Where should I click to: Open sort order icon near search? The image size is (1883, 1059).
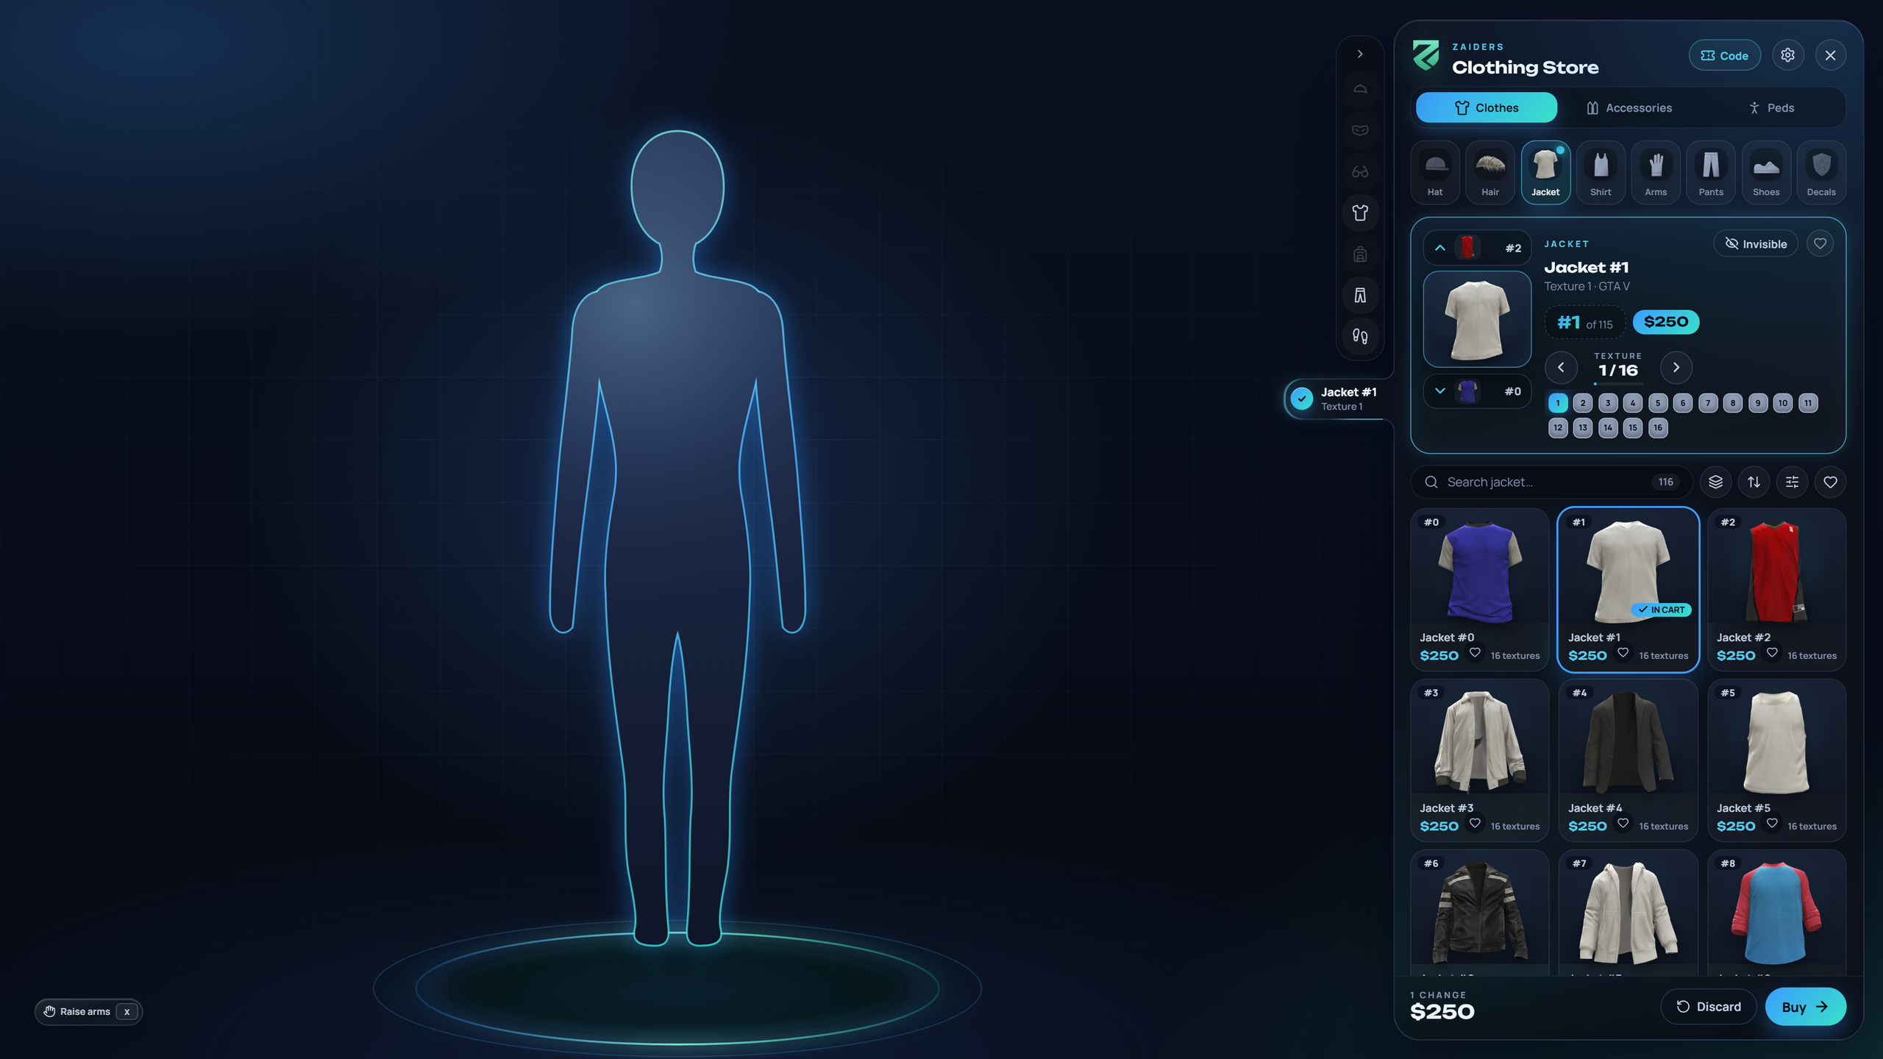pos(1754,482)
